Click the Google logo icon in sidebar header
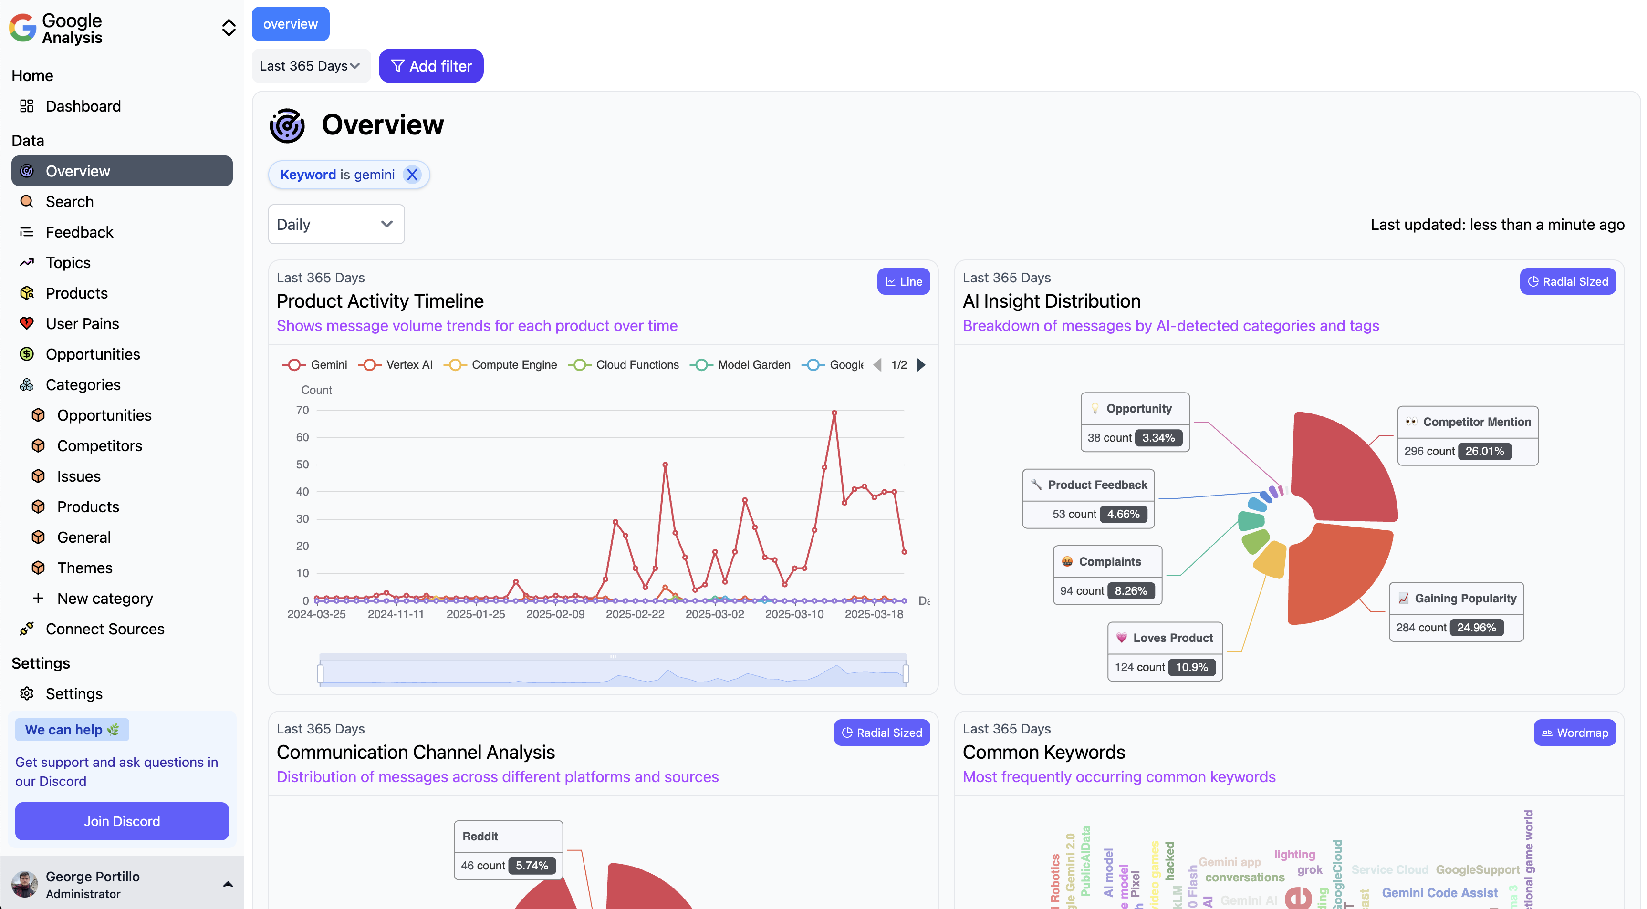 point(23,28)
